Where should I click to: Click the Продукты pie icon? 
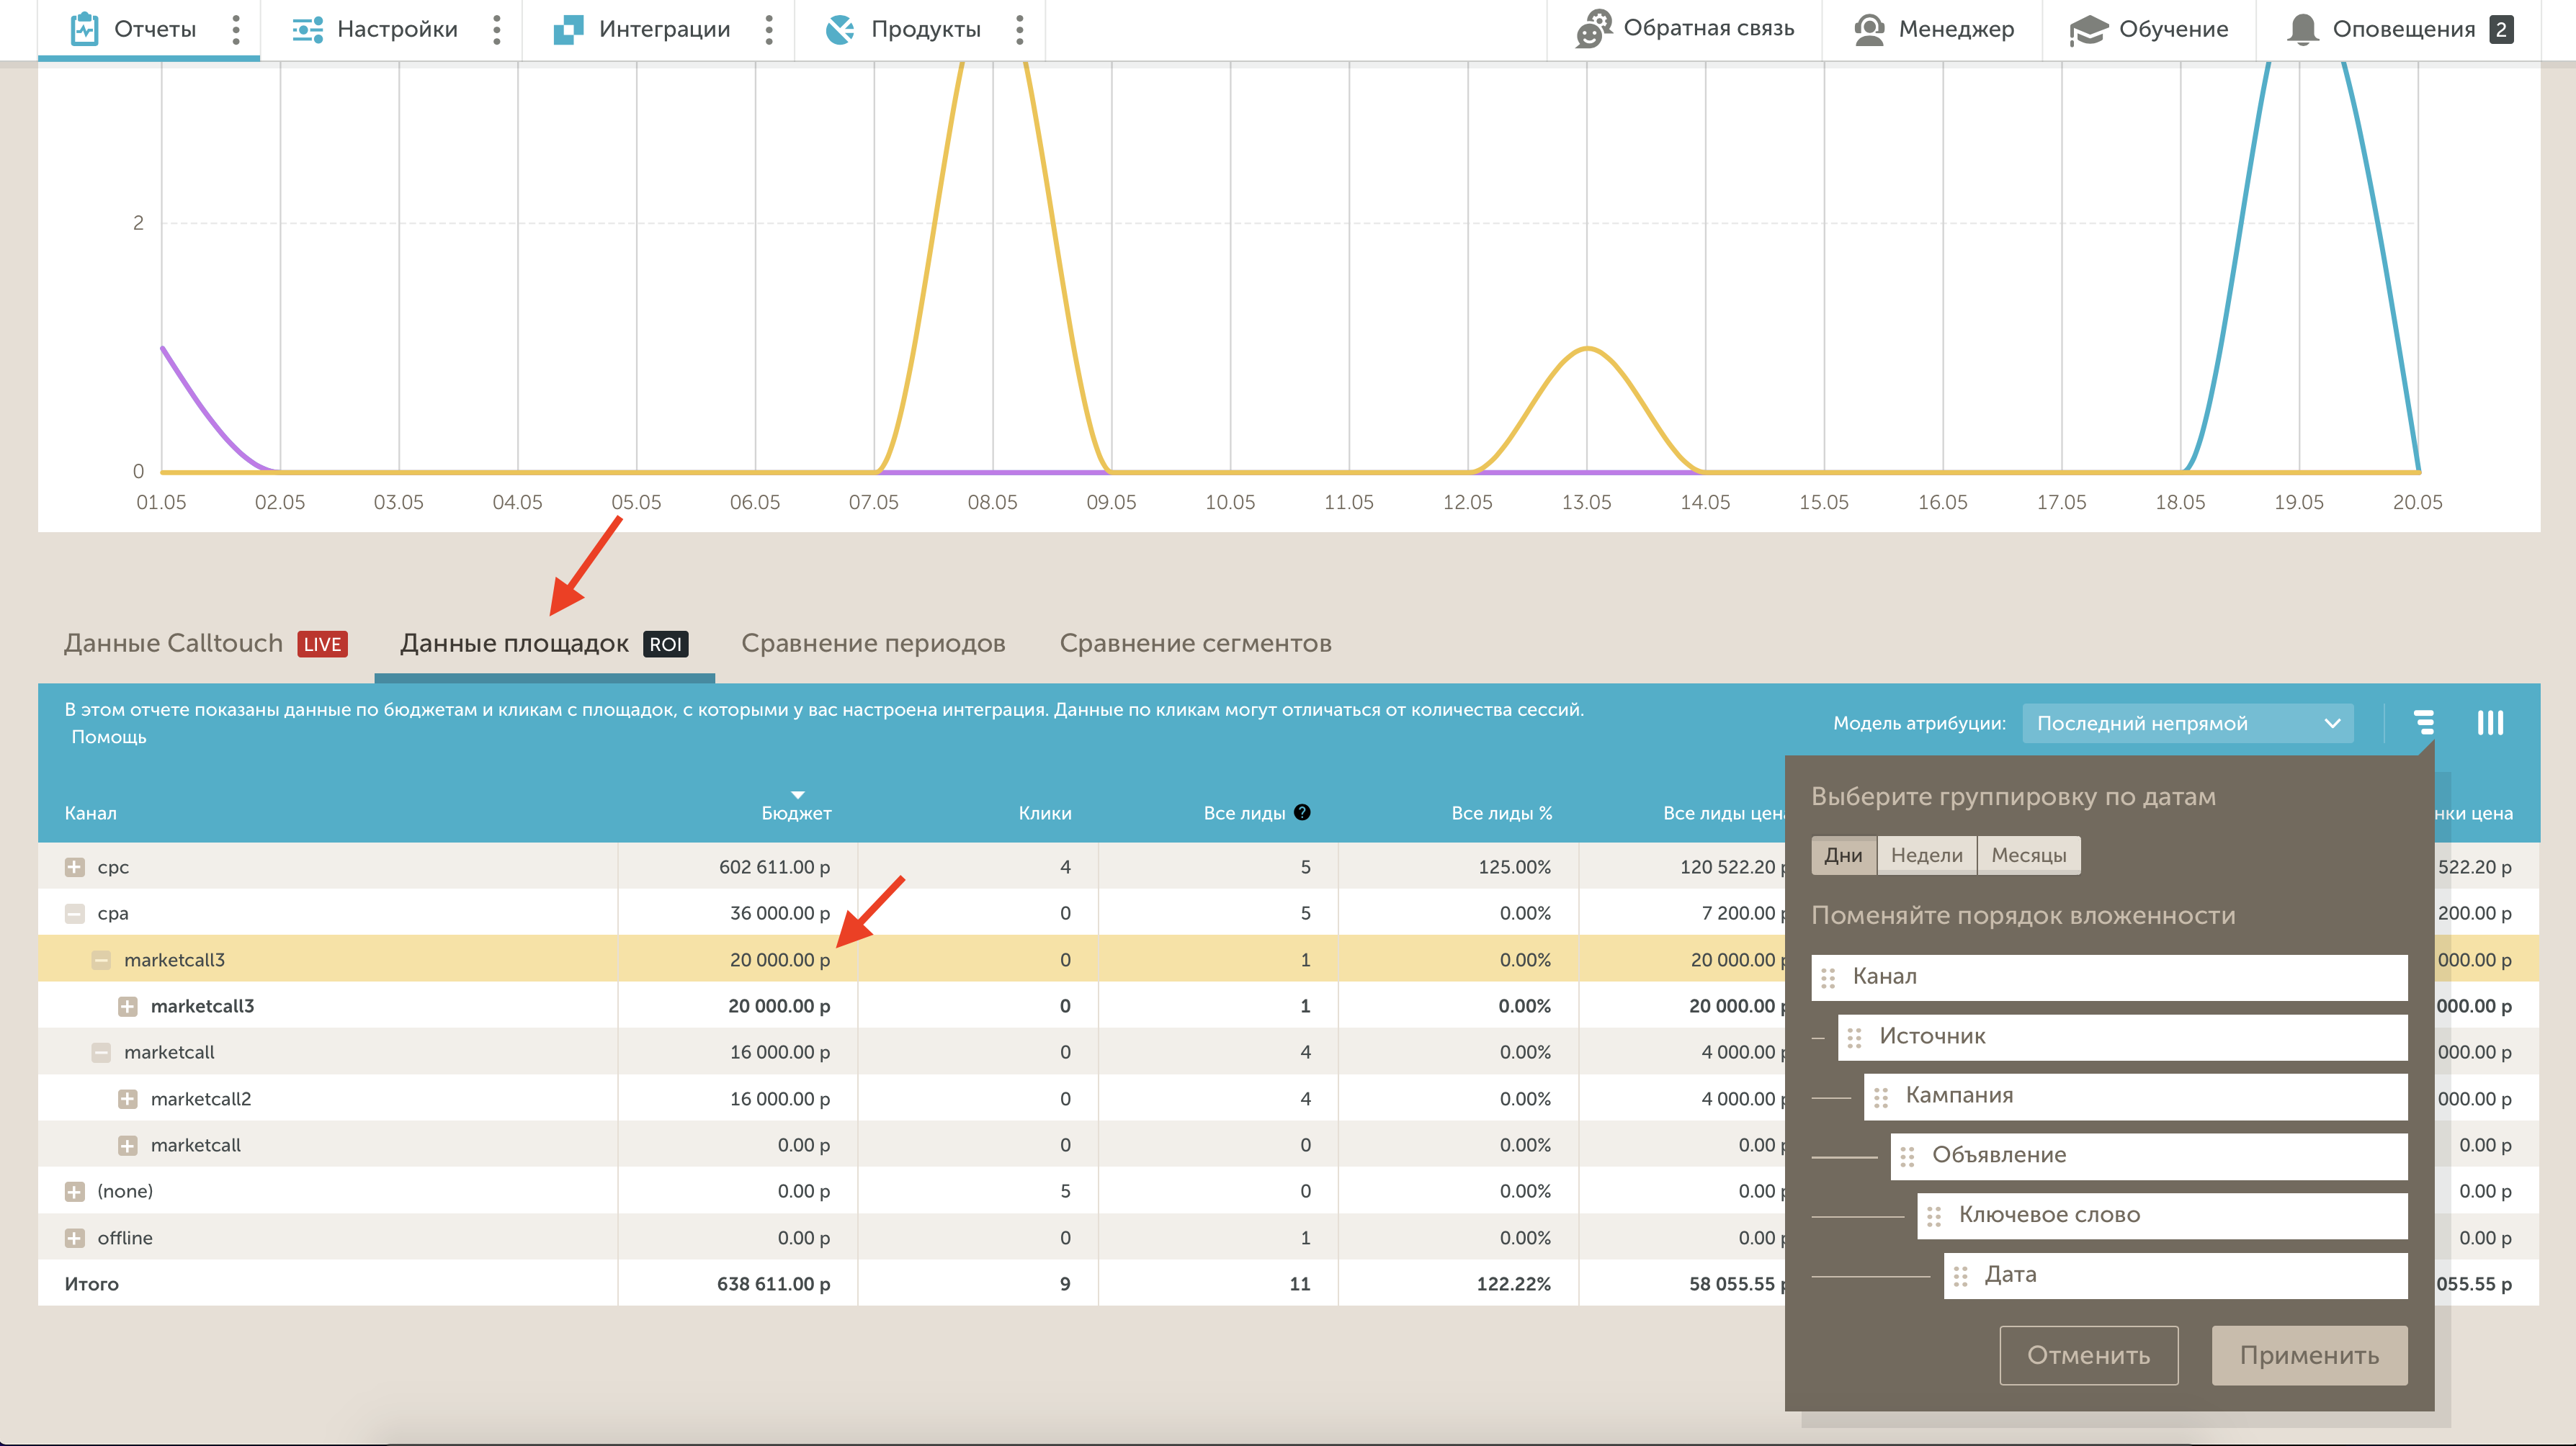[x=840, y=29]
